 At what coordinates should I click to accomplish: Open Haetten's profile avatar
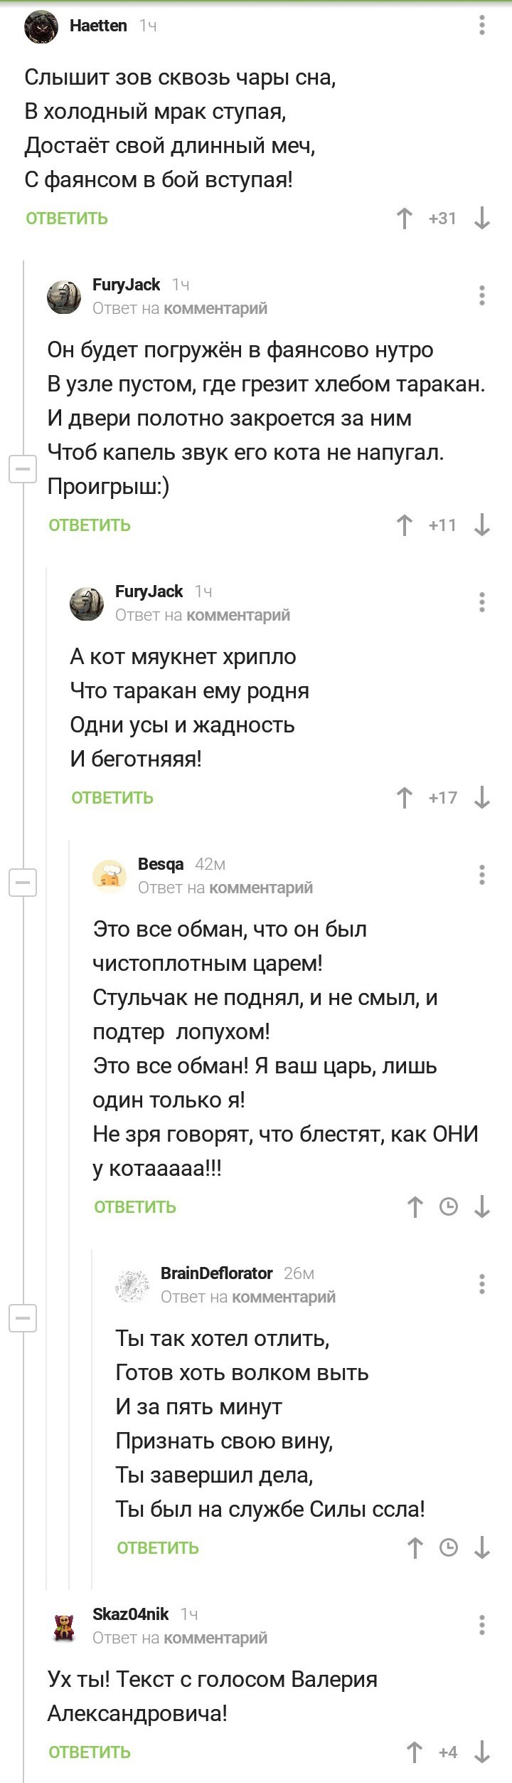coord(41,27)
